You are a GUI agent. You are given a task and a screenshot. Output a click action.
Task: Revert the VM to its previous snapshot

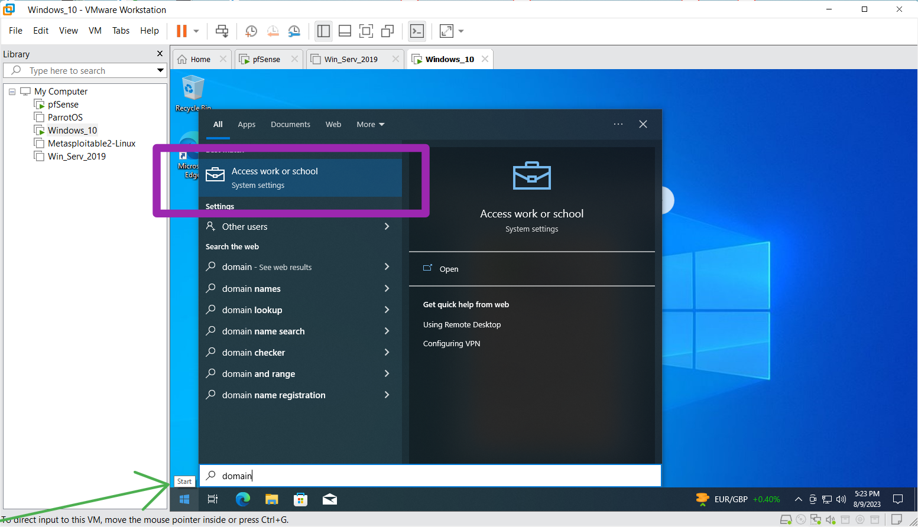click(273, 31)
